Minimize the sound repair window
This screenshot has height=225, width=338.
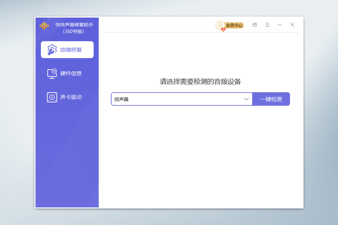(x=280, y=25)
